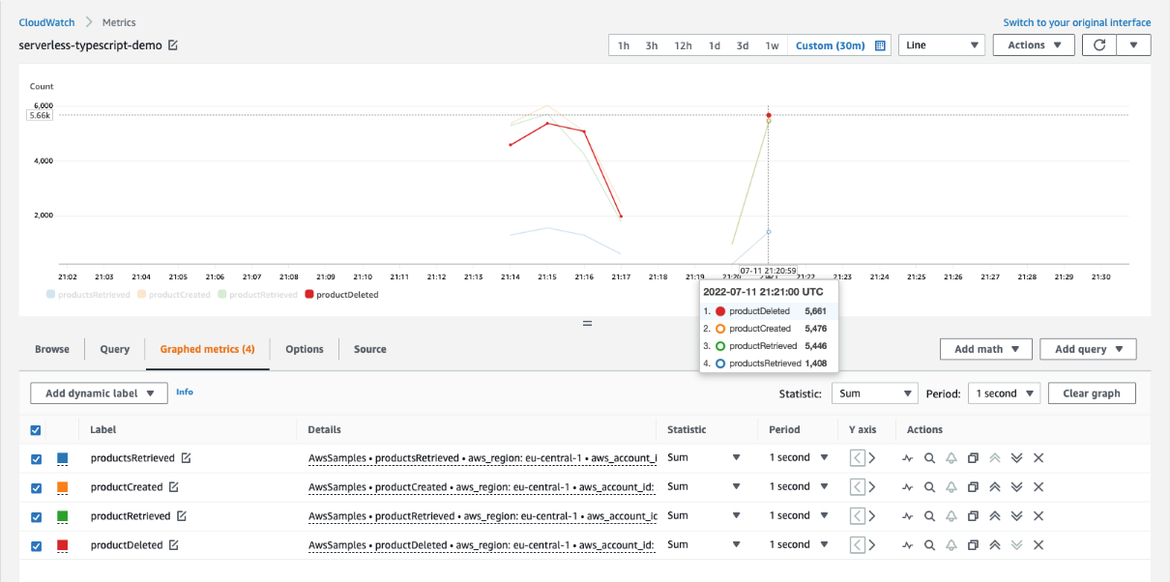The width and height of the screenshot is (1170, 582).
Task: Open the global Period dropdown
Action: (1005, 393)
